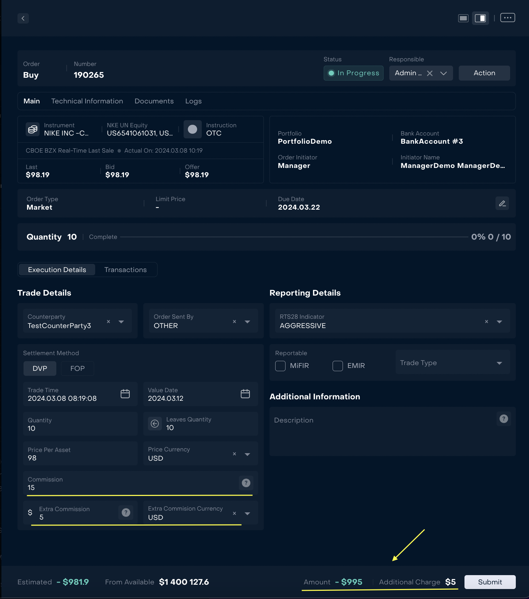Open the Value Date calendar picker

pyautogui.click(x=245, y=394)
